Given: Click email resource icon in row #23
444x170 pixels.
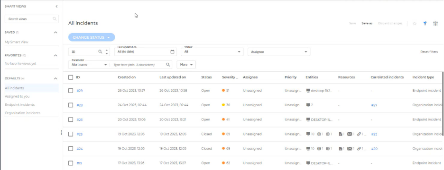Looking at the screenshot, I should coord(350,134).
